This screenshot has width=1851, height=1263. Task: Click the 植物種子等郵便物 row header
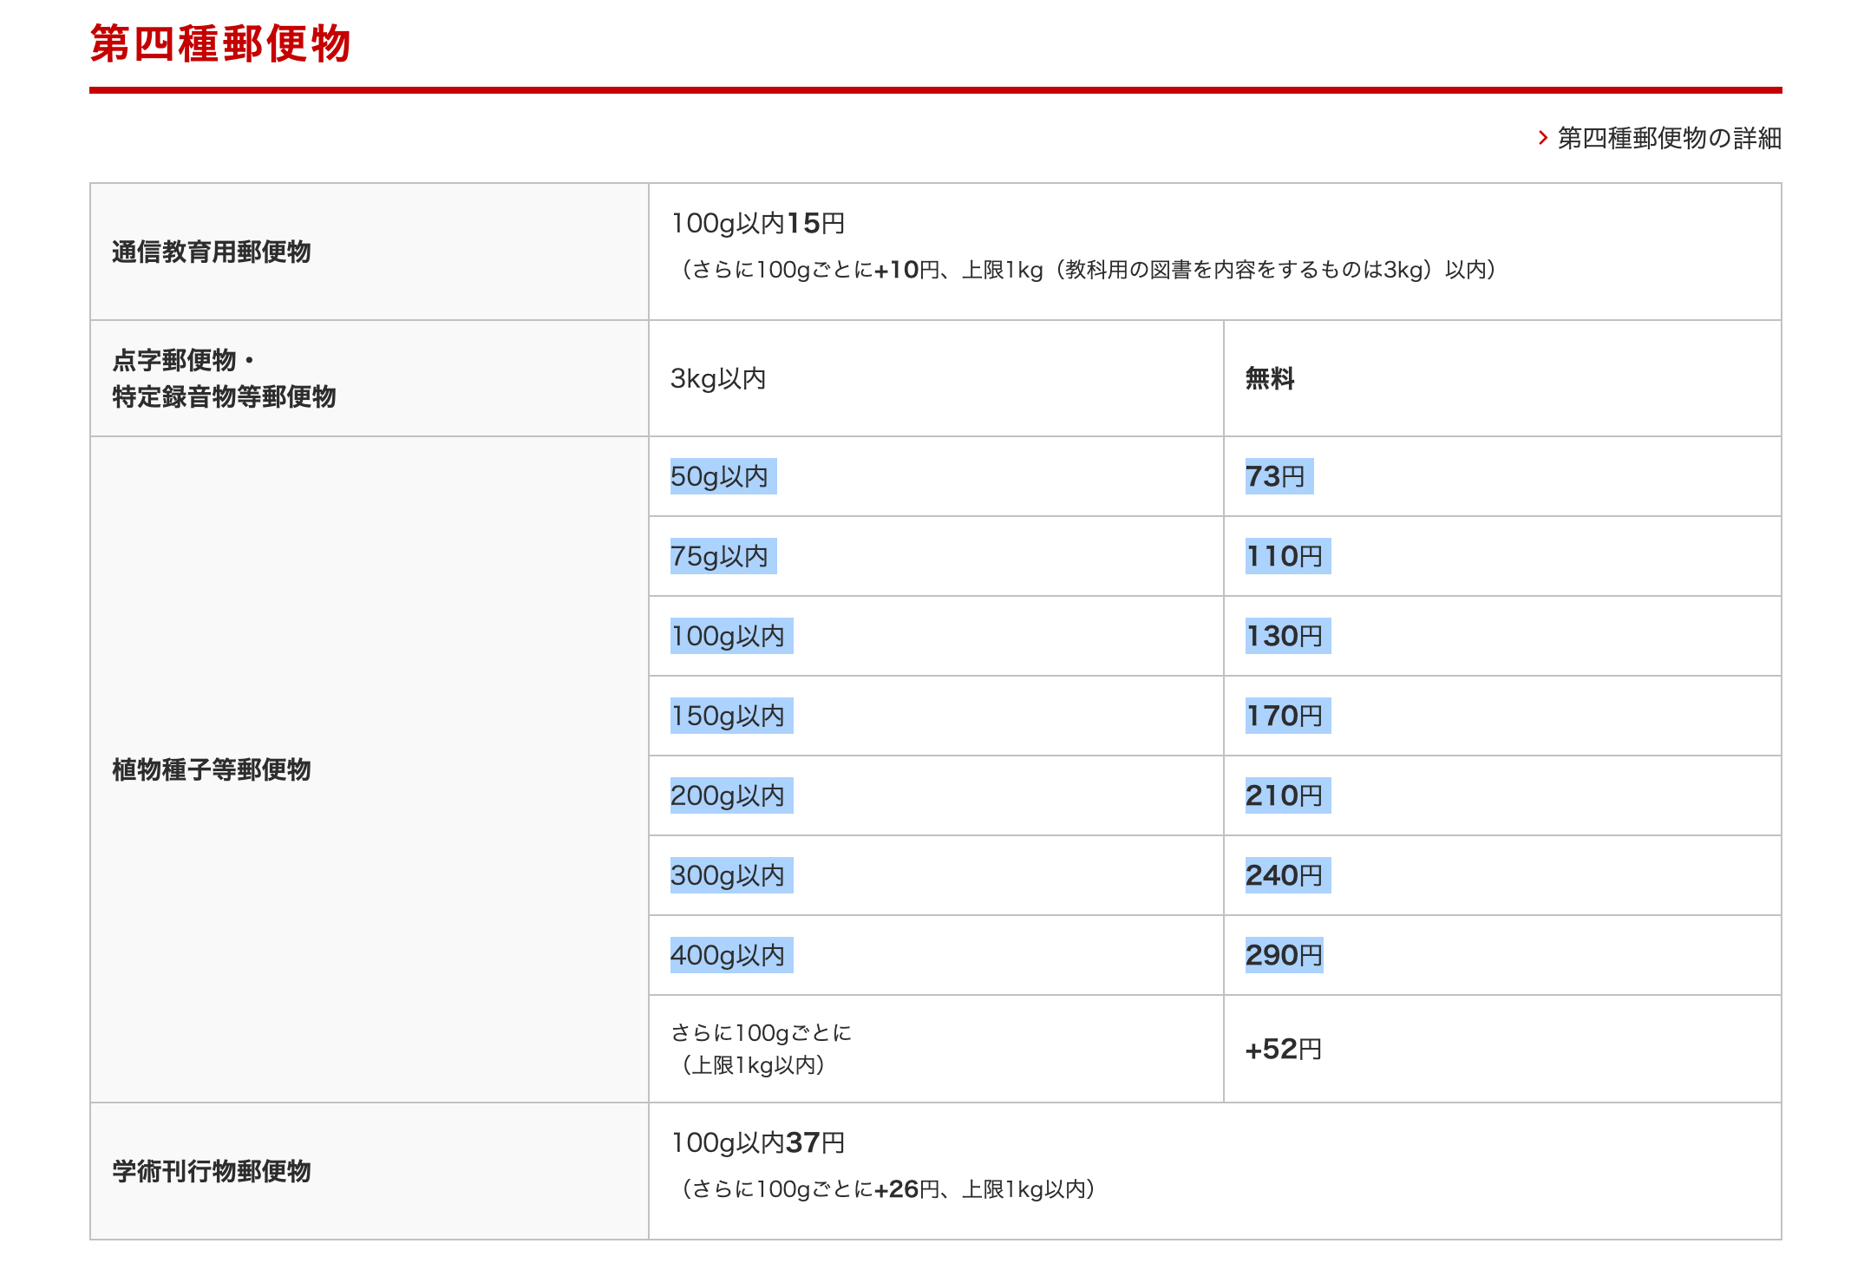tap(211, 769)
